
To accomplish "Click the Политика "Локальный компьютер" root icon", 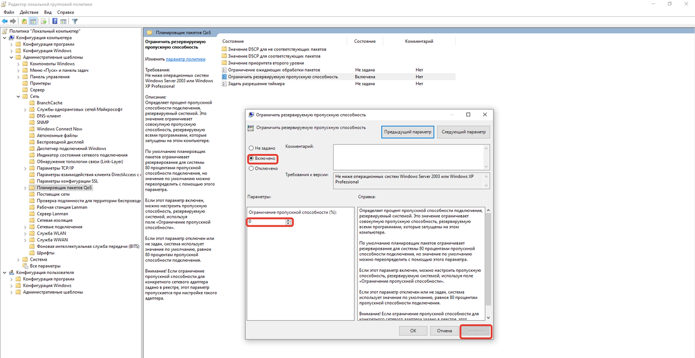I will pyautogui.click(x=5, y=31).
